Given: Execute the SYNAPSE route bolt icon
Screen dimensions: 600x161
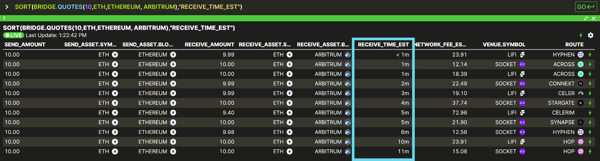Looking at the screenshot, I should 590,123.
